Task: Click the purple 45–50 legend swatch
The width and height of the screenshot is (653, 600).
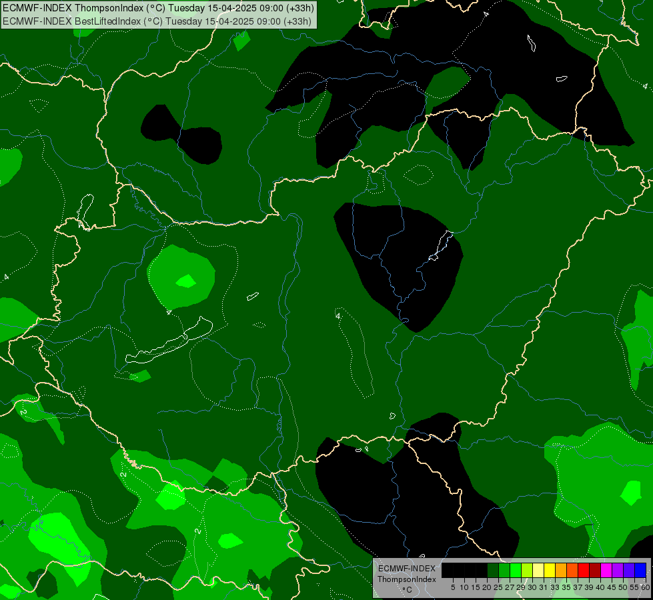Action: coord(618,570)
